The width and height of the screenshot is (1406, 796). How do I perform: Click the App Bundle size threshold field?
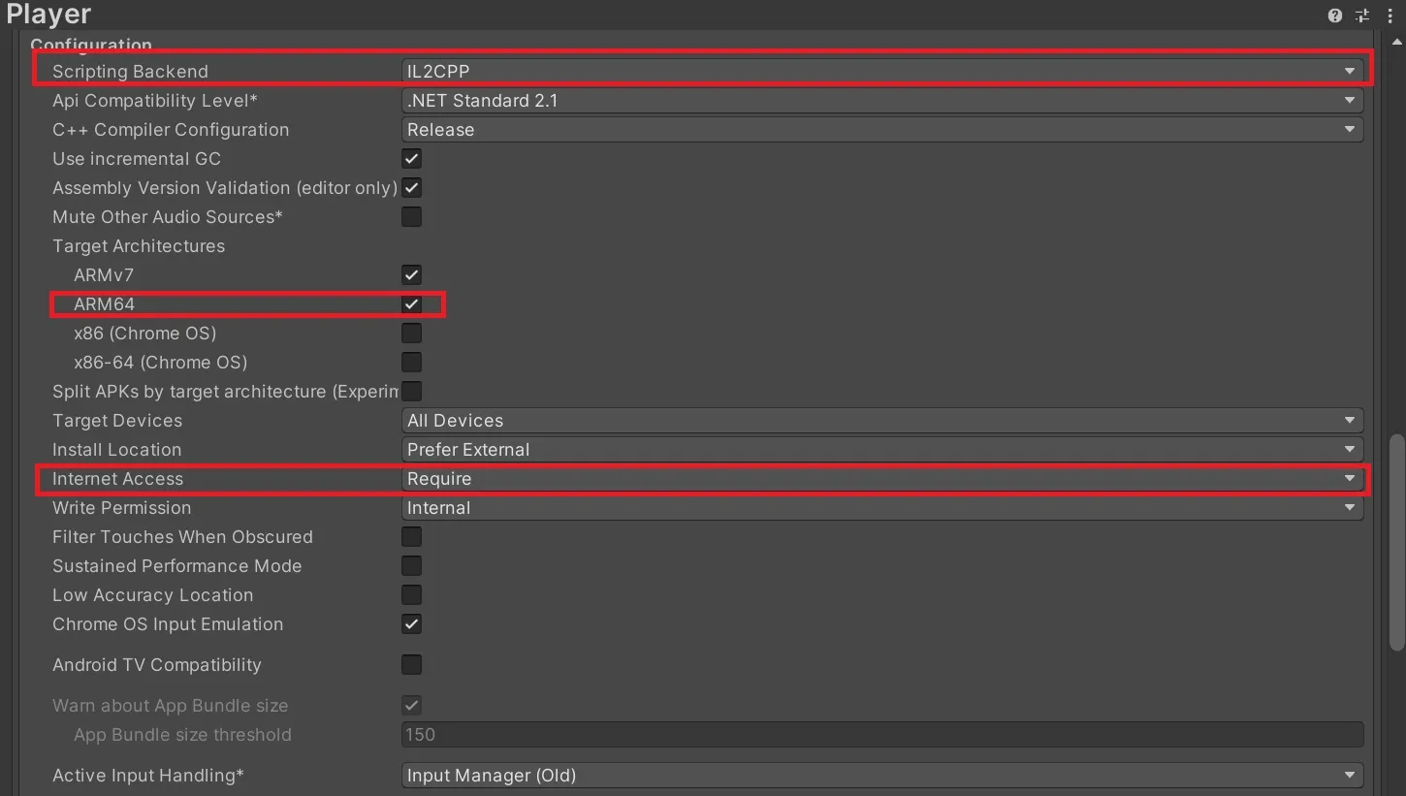(881, 735)
